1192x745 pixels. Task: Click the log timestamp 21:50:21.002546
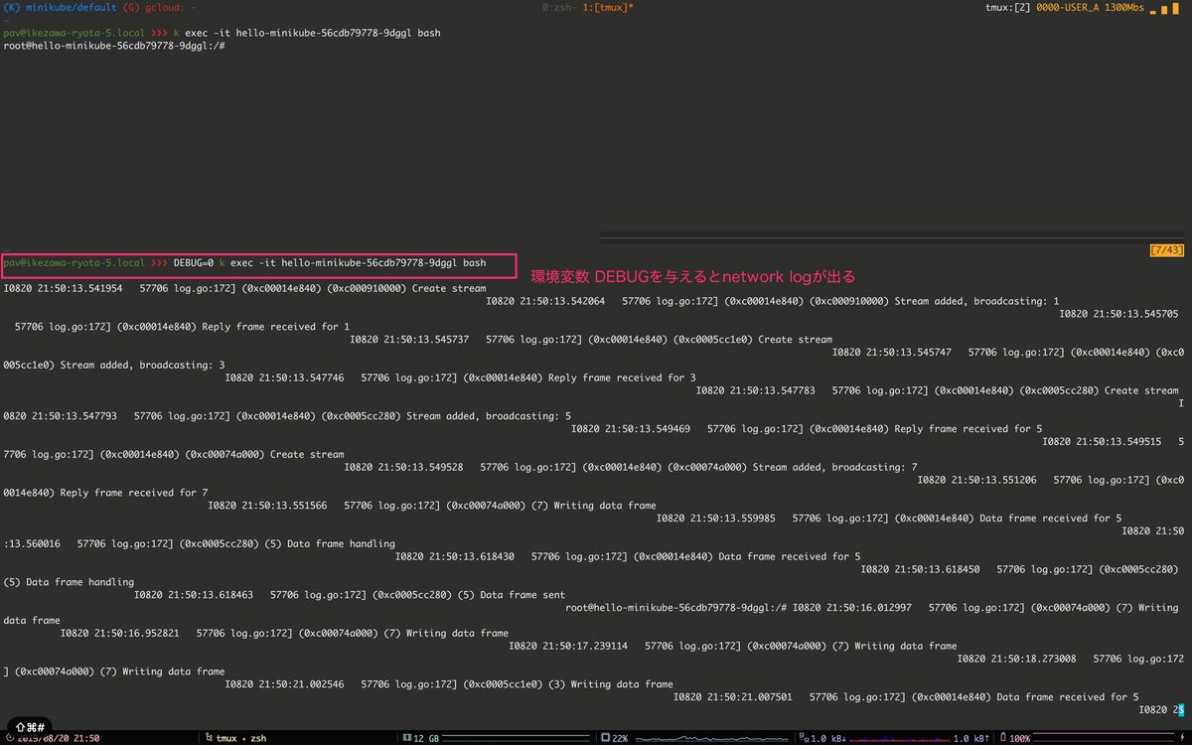(299, 684)
